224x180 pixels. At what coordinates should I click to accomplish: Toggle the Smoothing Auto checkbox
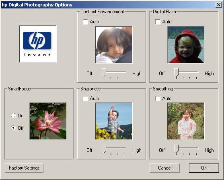click(x=158, y=98)
